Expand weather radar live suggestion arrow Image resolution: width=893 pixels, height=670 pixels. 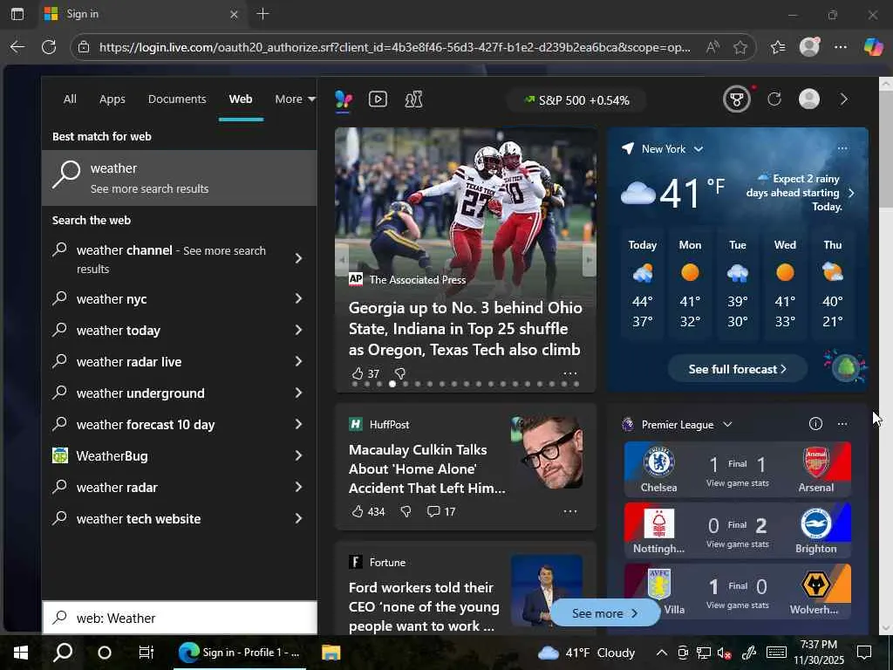pyautogui.click(x=298, y=361)
